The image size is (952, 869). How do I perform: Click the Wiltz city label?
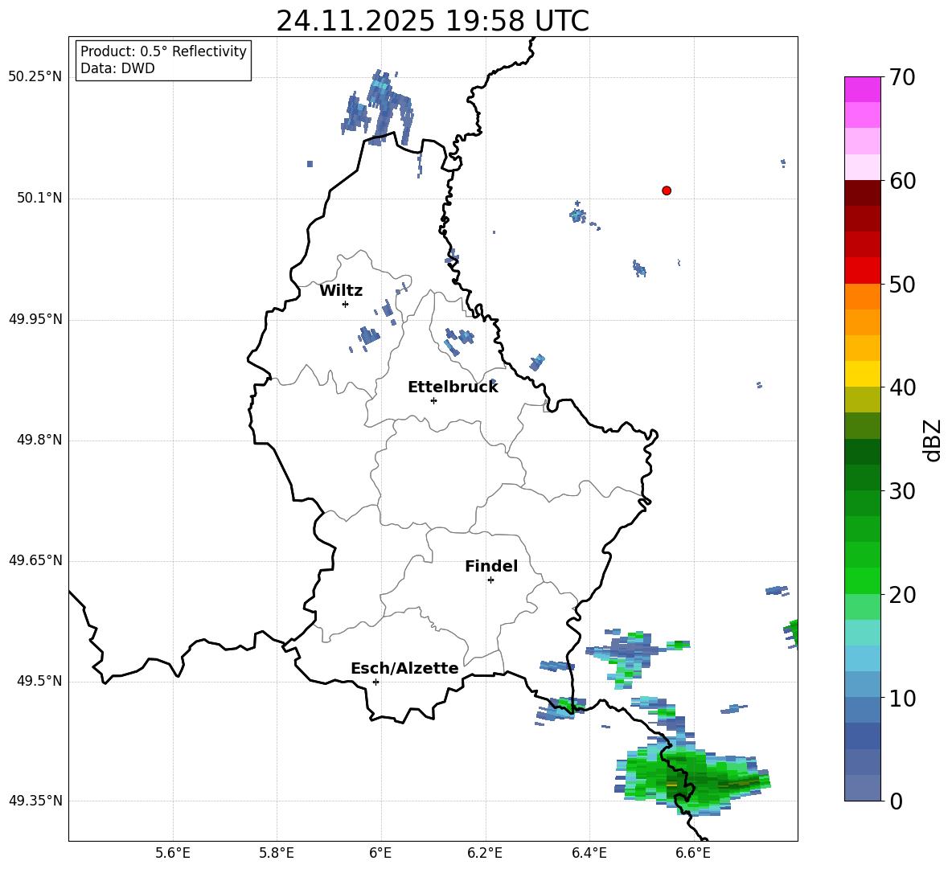(341, 291)
